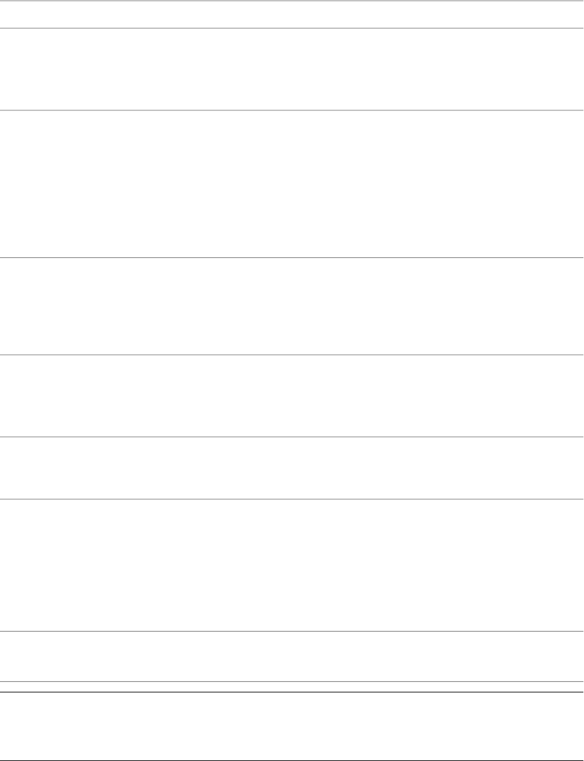Click the fifth blank row below header
The width and height of the screenshot is (584, 761).
[292, 468]
